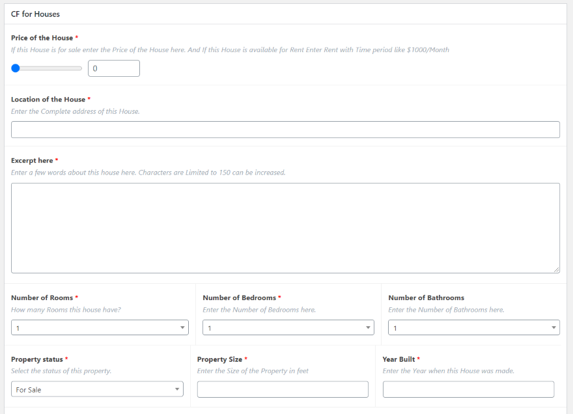Focus the Property Size input field
Viewport: 573px width, 414px height.
pyautogui.click(x=283, y=389)
